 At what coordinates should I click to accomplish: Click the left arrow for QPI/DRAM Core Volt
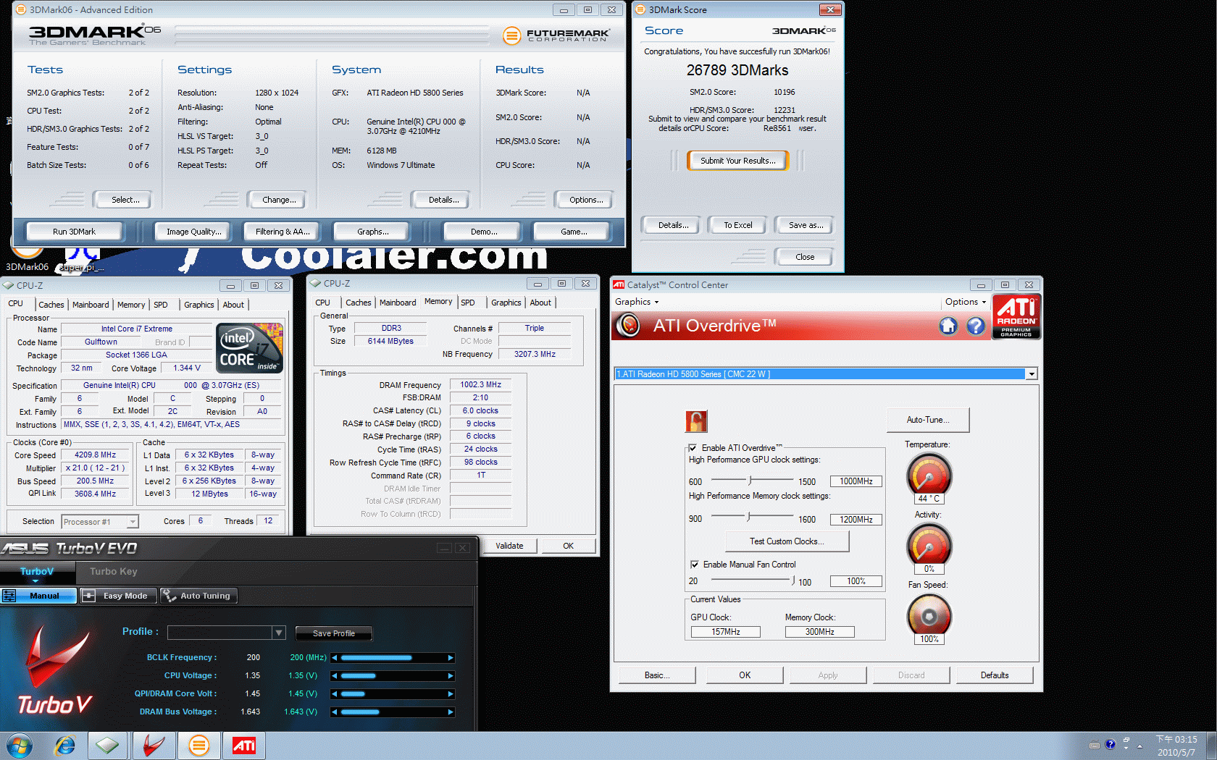coord(335,694)
